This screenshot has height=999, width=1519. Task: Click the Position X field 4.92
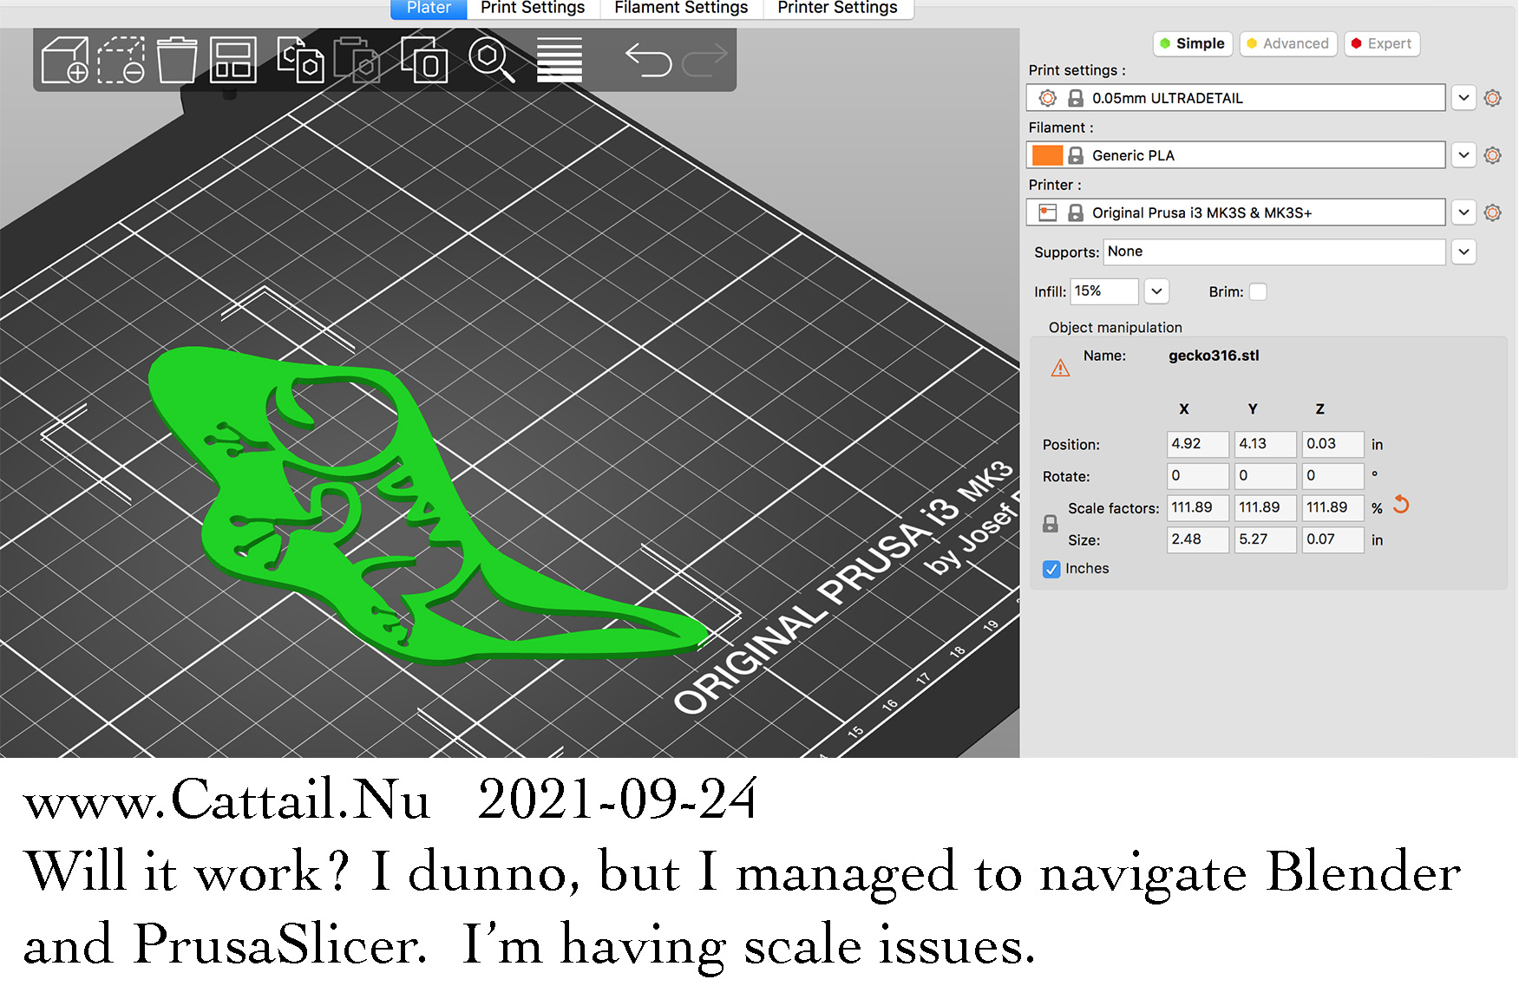click(x=1197, y=444)
